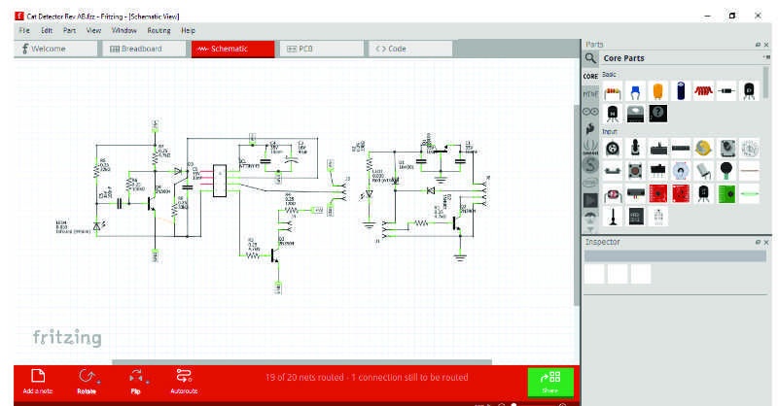This screenshot has height=406, width=778.
Task: Pick the orange tantalum capacitor part
Action: coord(658,91)
